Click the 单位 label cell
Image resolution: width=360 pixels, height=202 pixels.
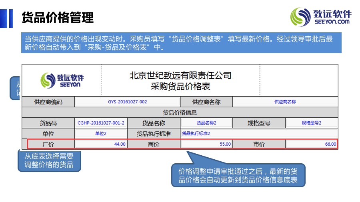(48, 133)
